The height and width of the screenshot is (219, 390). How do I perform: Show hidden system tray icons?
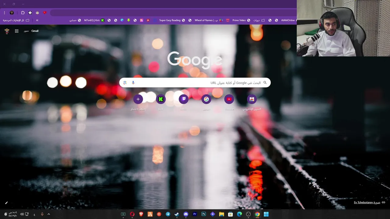(x=48, y=214)
